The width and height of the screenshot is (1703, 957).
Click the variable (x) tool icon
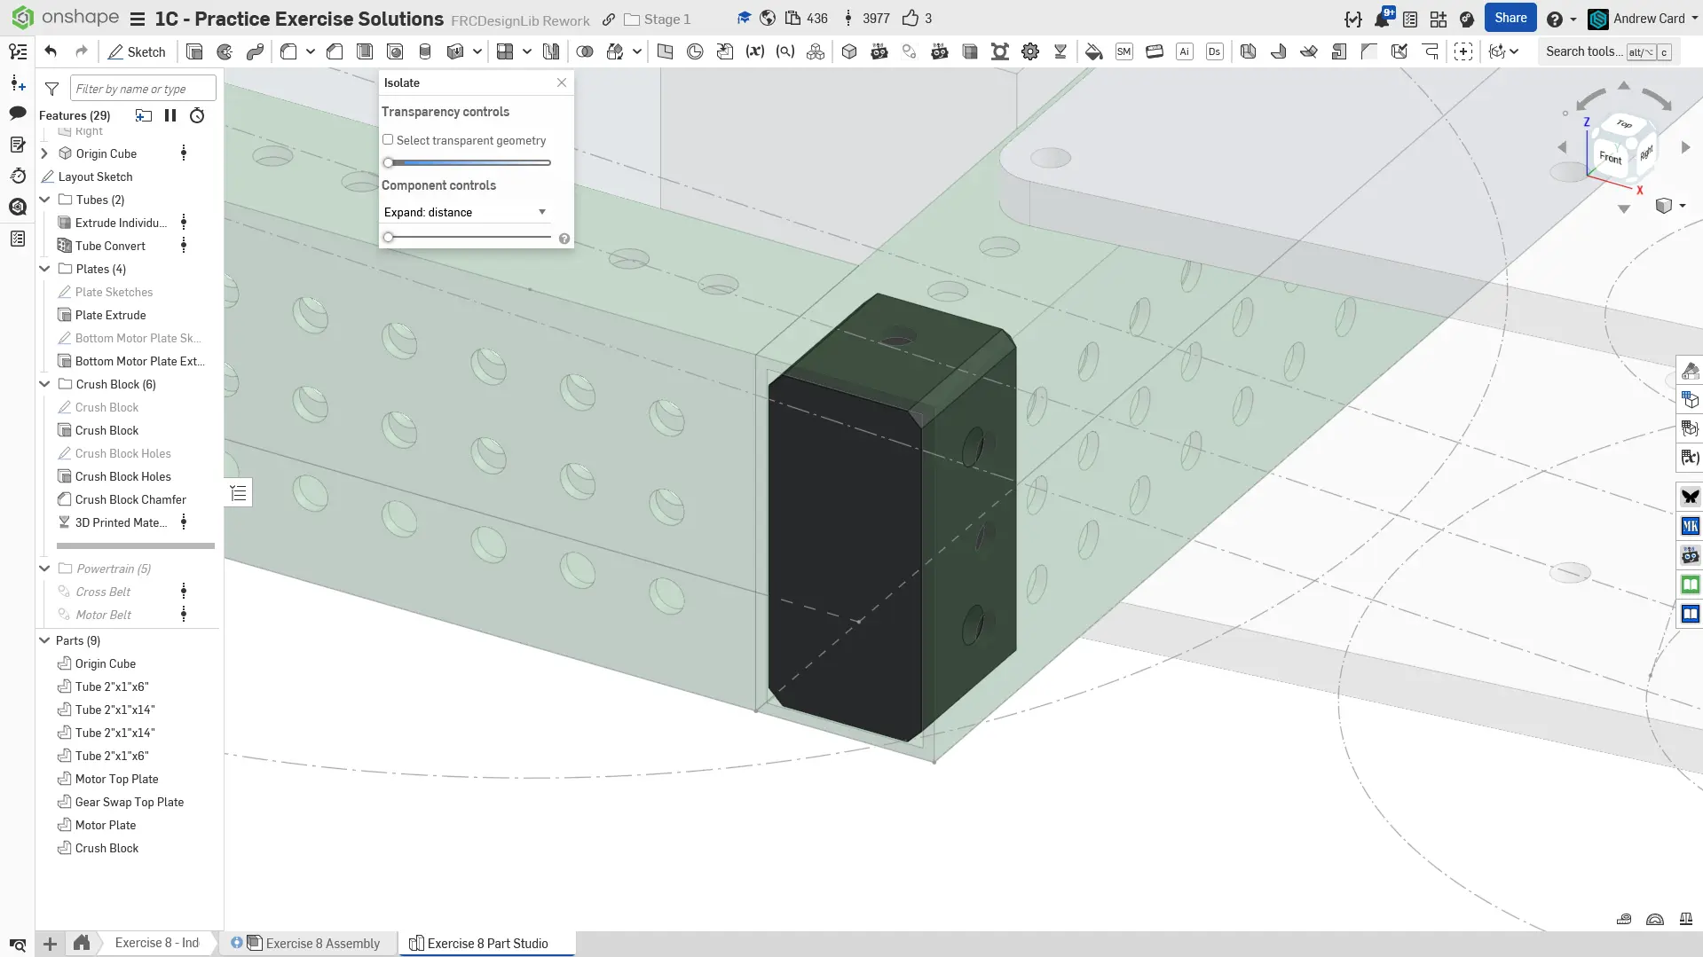754,51
